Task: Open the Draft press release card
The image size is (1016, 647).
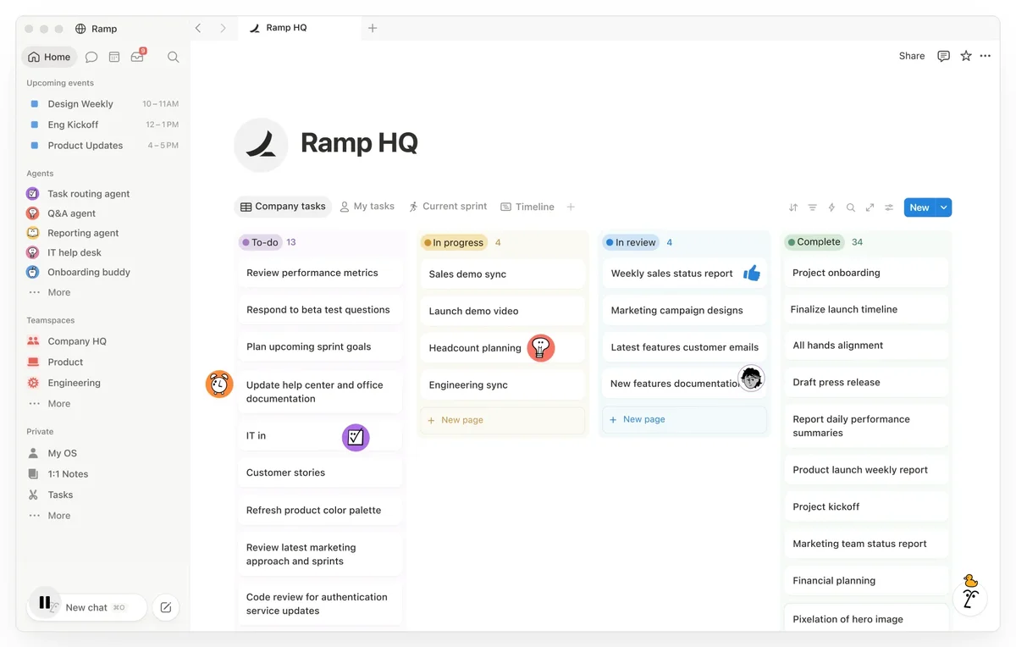Action: pyautogui.click(x=866, y=382)
